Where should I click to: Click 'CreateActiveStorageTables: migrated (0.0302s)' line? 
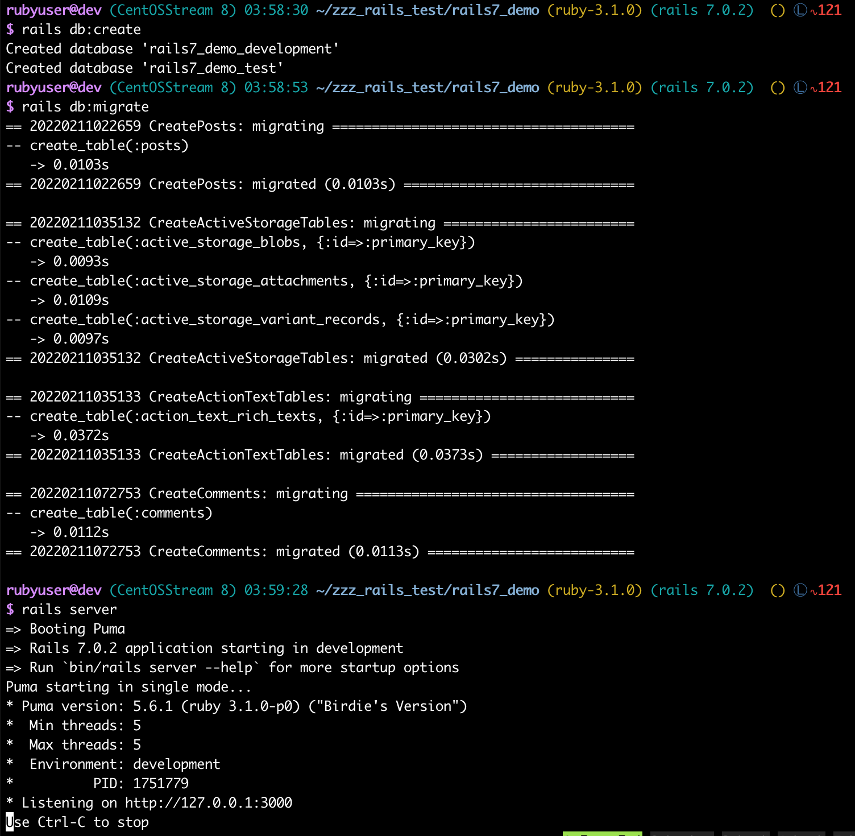[320, 358]
